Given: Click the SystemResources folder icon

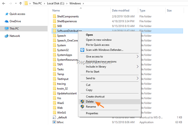Looking at the screenshot, I should tap(54, 60).
